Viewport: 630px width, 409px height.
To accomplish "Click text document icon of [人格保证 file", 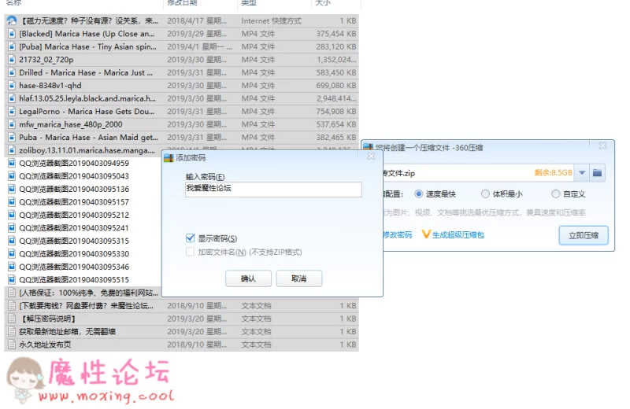I will click(12, 293).
